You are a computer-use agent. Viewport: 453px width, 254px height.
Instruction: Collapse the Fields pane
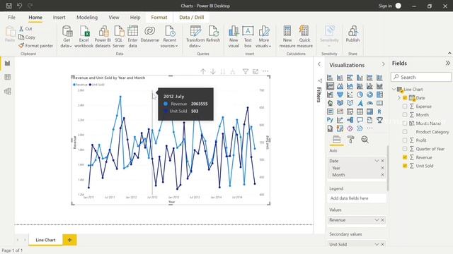pos(447,63)
